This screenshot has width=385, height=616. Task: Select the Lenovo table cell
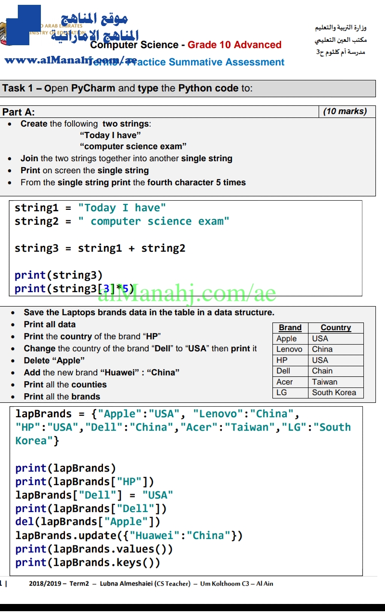290,349
